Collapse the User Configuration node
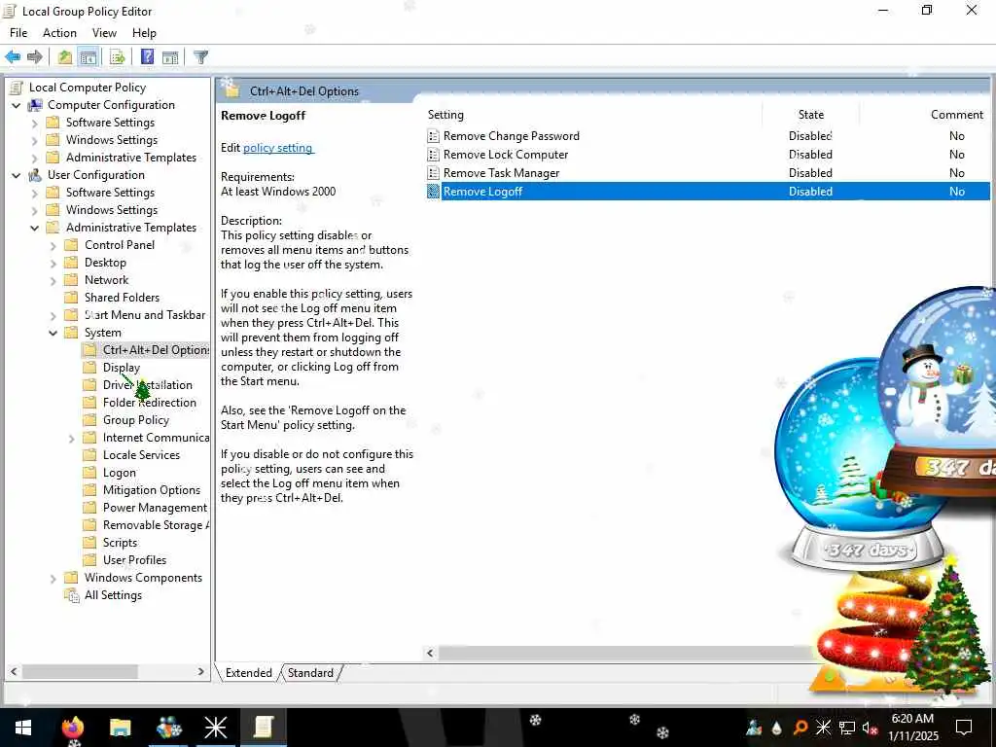Image resolution: width=996 pixels, height=747 pixels. (17, 175)
